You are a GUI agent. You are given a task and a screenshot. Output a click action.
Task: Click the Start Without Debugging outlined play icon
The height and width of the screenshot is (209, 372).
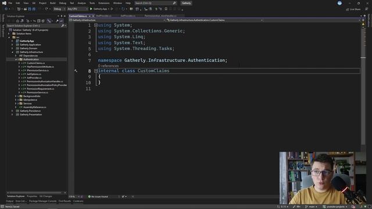tap(112, 9)
